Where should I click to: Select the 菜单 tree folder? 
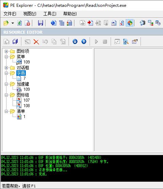[21, 57]
